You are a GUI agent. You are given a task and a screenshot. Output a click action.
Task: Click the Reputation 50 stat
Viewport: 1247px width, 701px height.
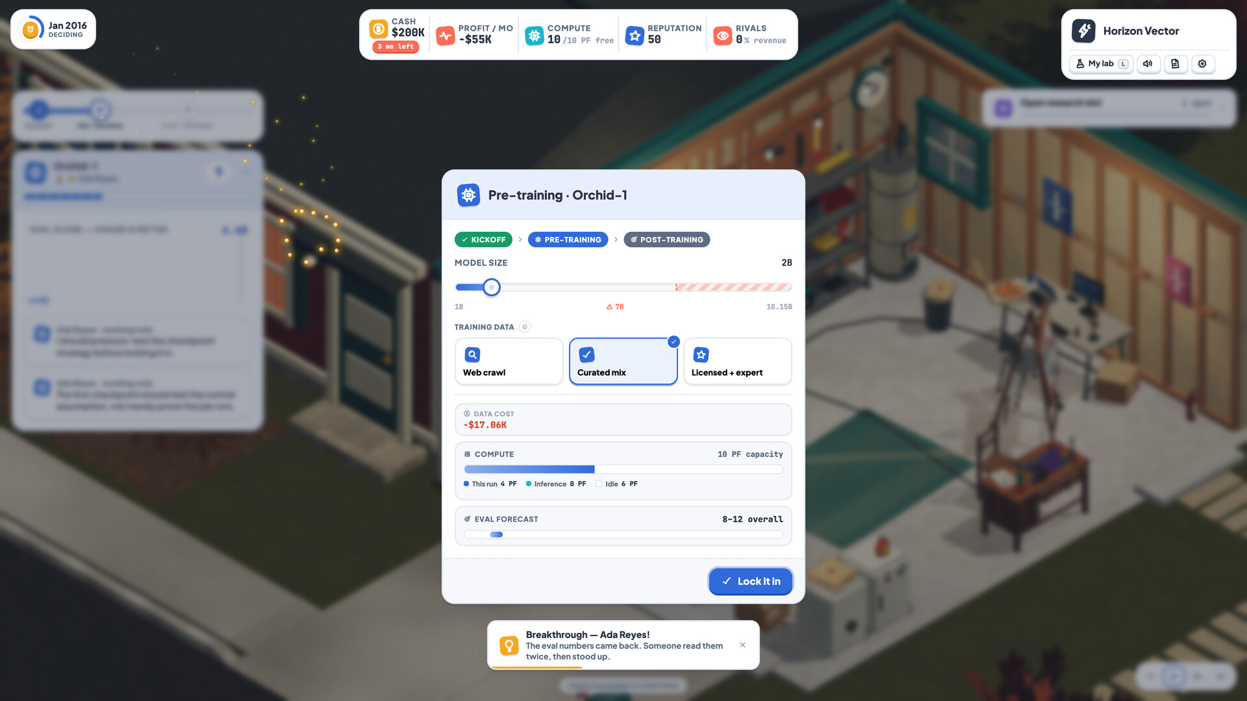coord(663,34)
